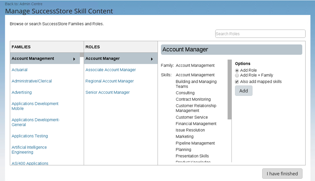
Task: Click Customer Relationship Management skill
Action: [196, 108]
